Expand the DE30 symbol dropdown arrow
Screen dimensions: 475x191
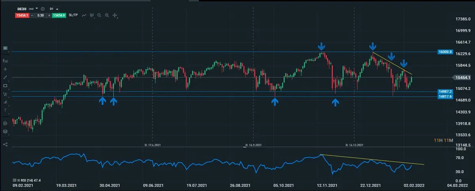pos(37,8)
